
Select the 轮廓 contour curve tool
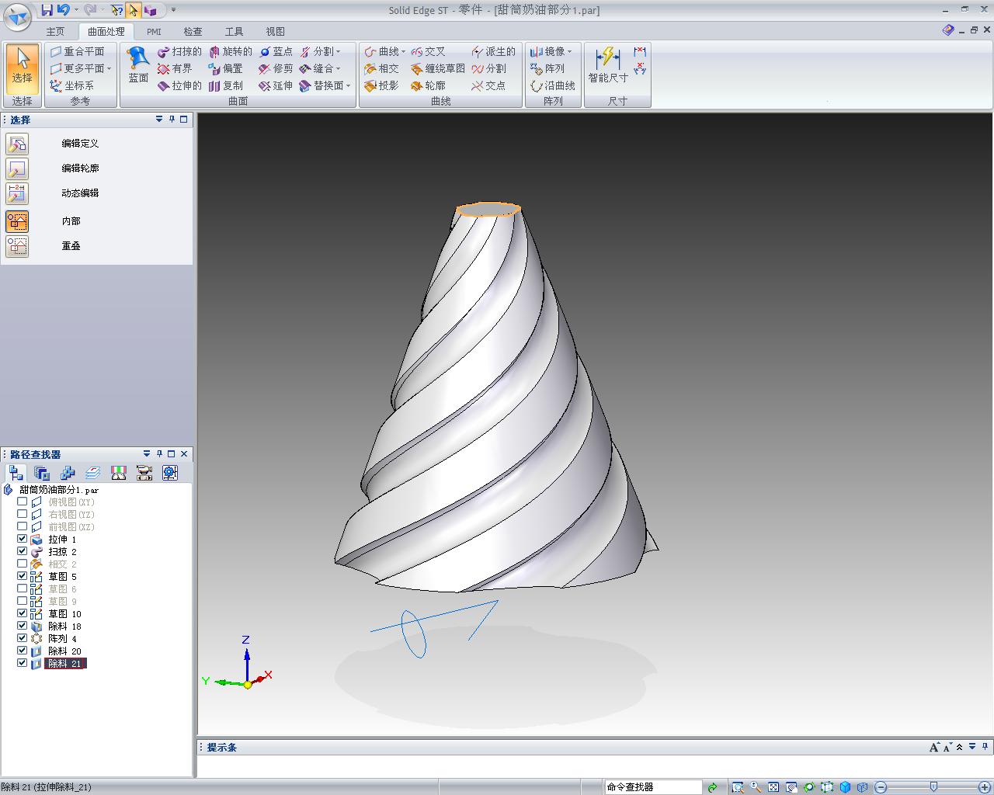(x=428, y=85)
